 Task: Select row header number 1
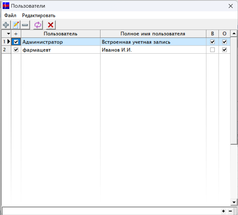coord(6,42)
